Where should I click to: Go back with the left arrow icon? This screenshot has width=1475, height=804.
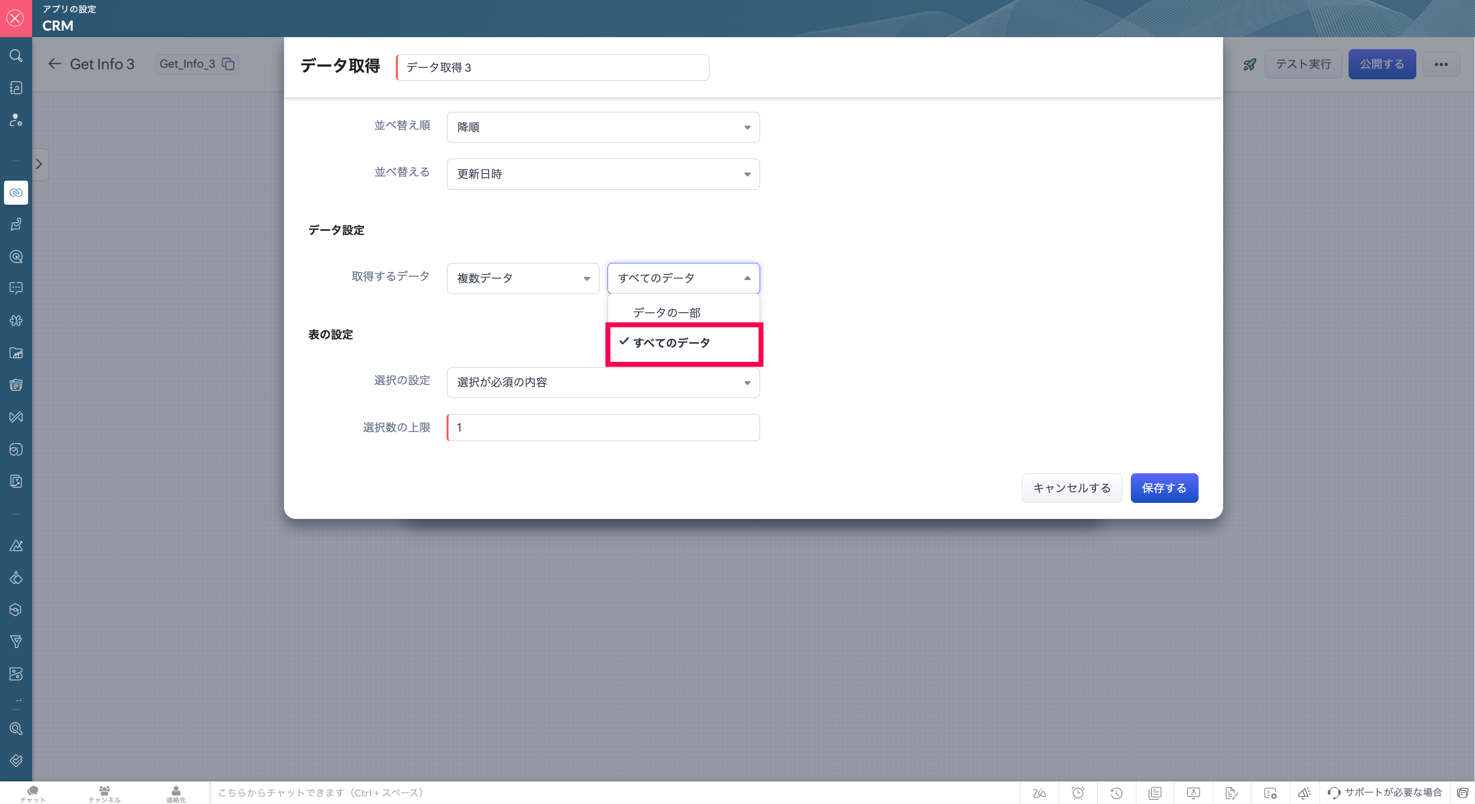coord(54,64)
